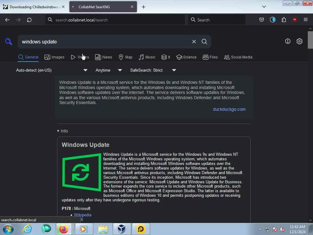
Task: Open a new browser tab
Action: [143, 7]
